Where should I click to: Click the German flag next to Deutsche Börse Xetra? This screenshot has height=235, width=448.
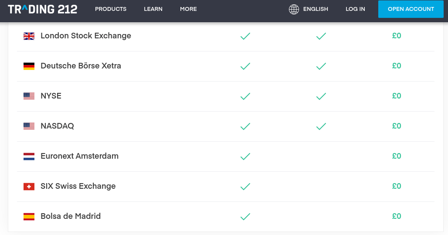point(29,66)
